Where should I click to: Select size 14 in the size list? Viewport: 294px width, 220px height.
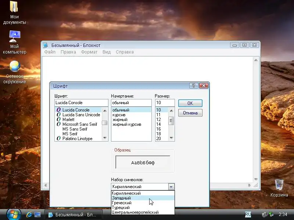(162, 124)
